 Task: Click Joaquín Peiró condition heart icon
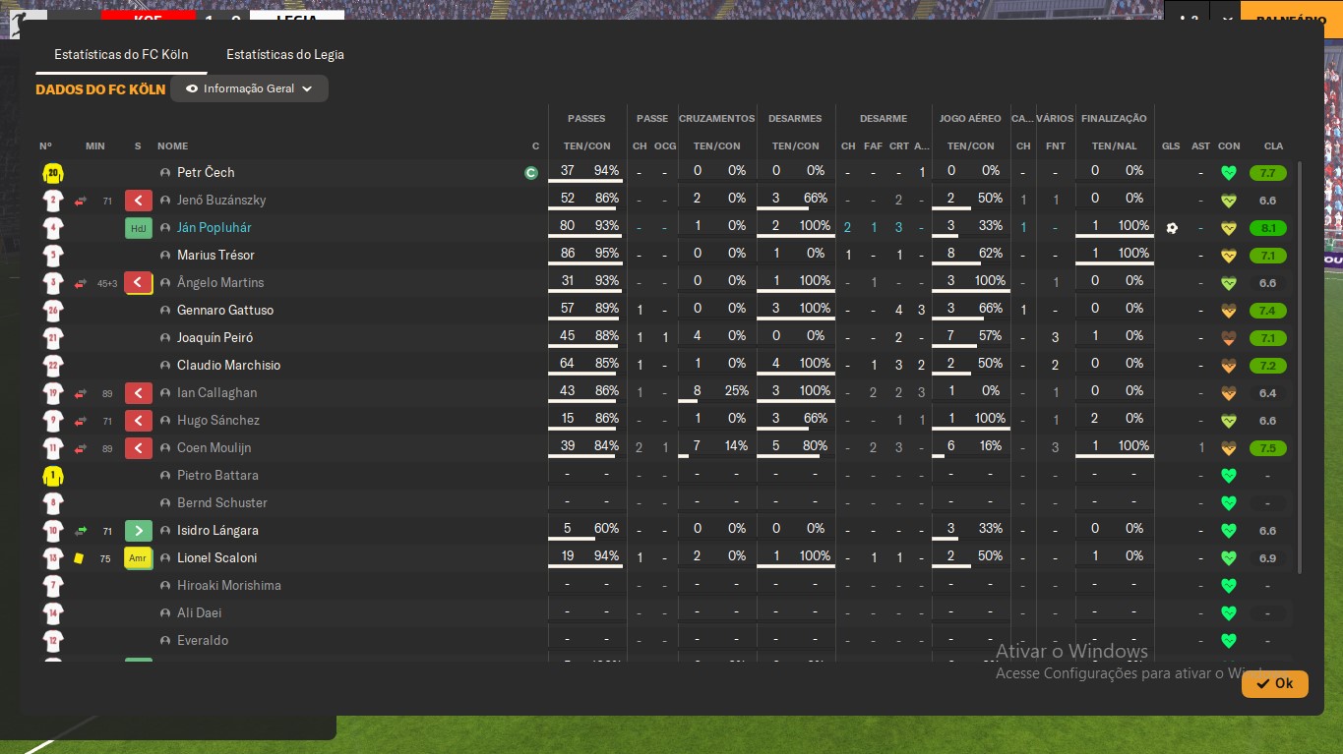point(1228,338)
